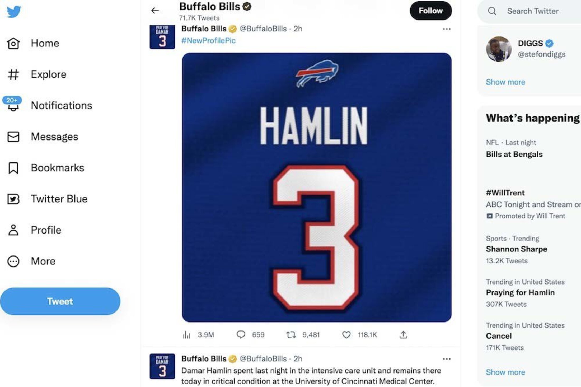
Task: Click the share icon under the jersey image
Action: pyautogui.click(x=403, y=335)
